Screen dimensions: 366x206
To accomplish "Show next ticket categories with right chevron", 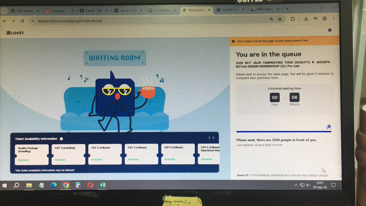I will pyautogui.click(x=213, y=138).
